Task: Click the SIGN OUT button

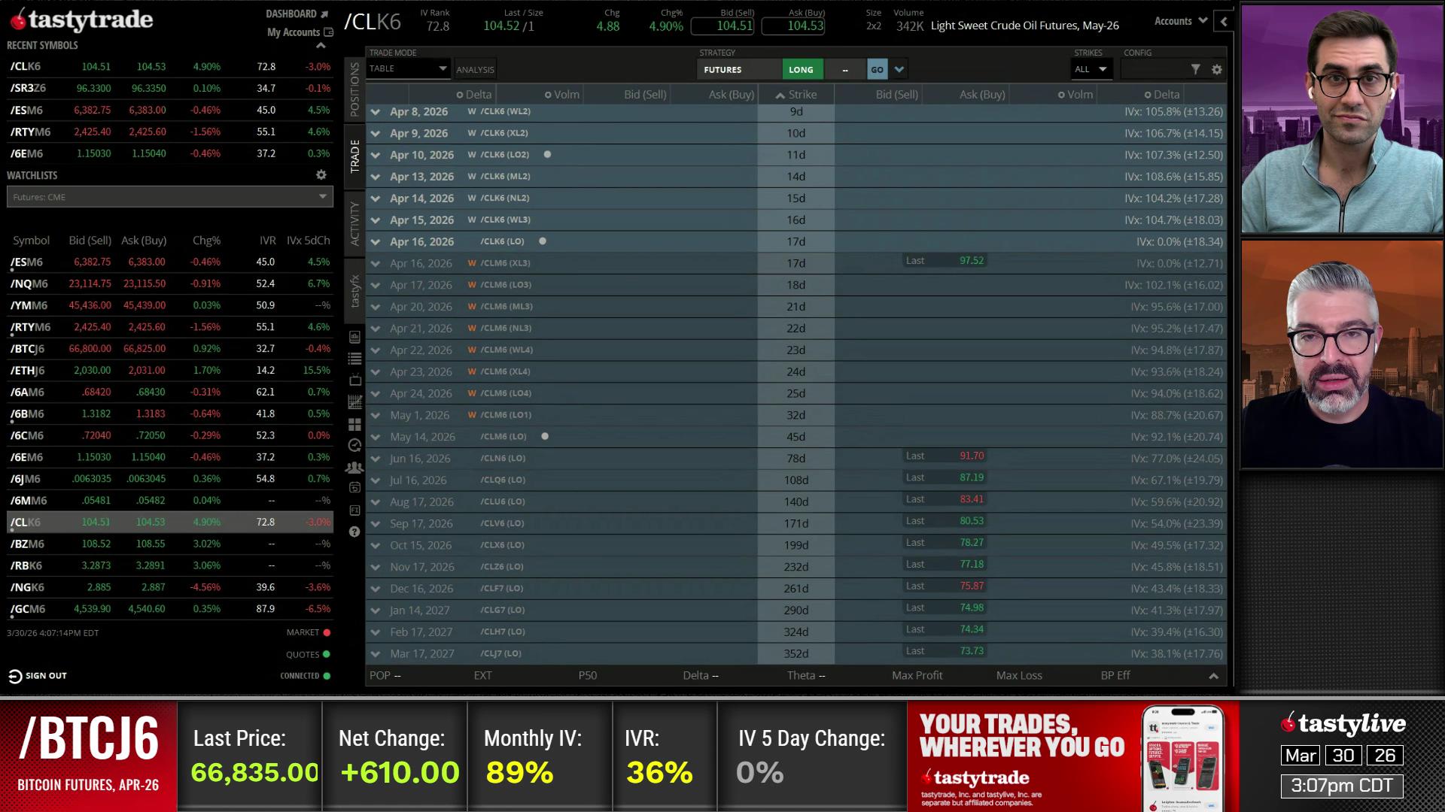Action: point(38,676)
